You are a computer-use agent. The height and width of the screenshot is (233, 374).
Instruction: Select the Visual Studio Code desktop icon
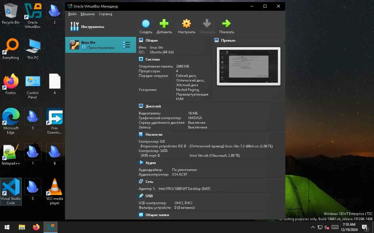point(11,192)
